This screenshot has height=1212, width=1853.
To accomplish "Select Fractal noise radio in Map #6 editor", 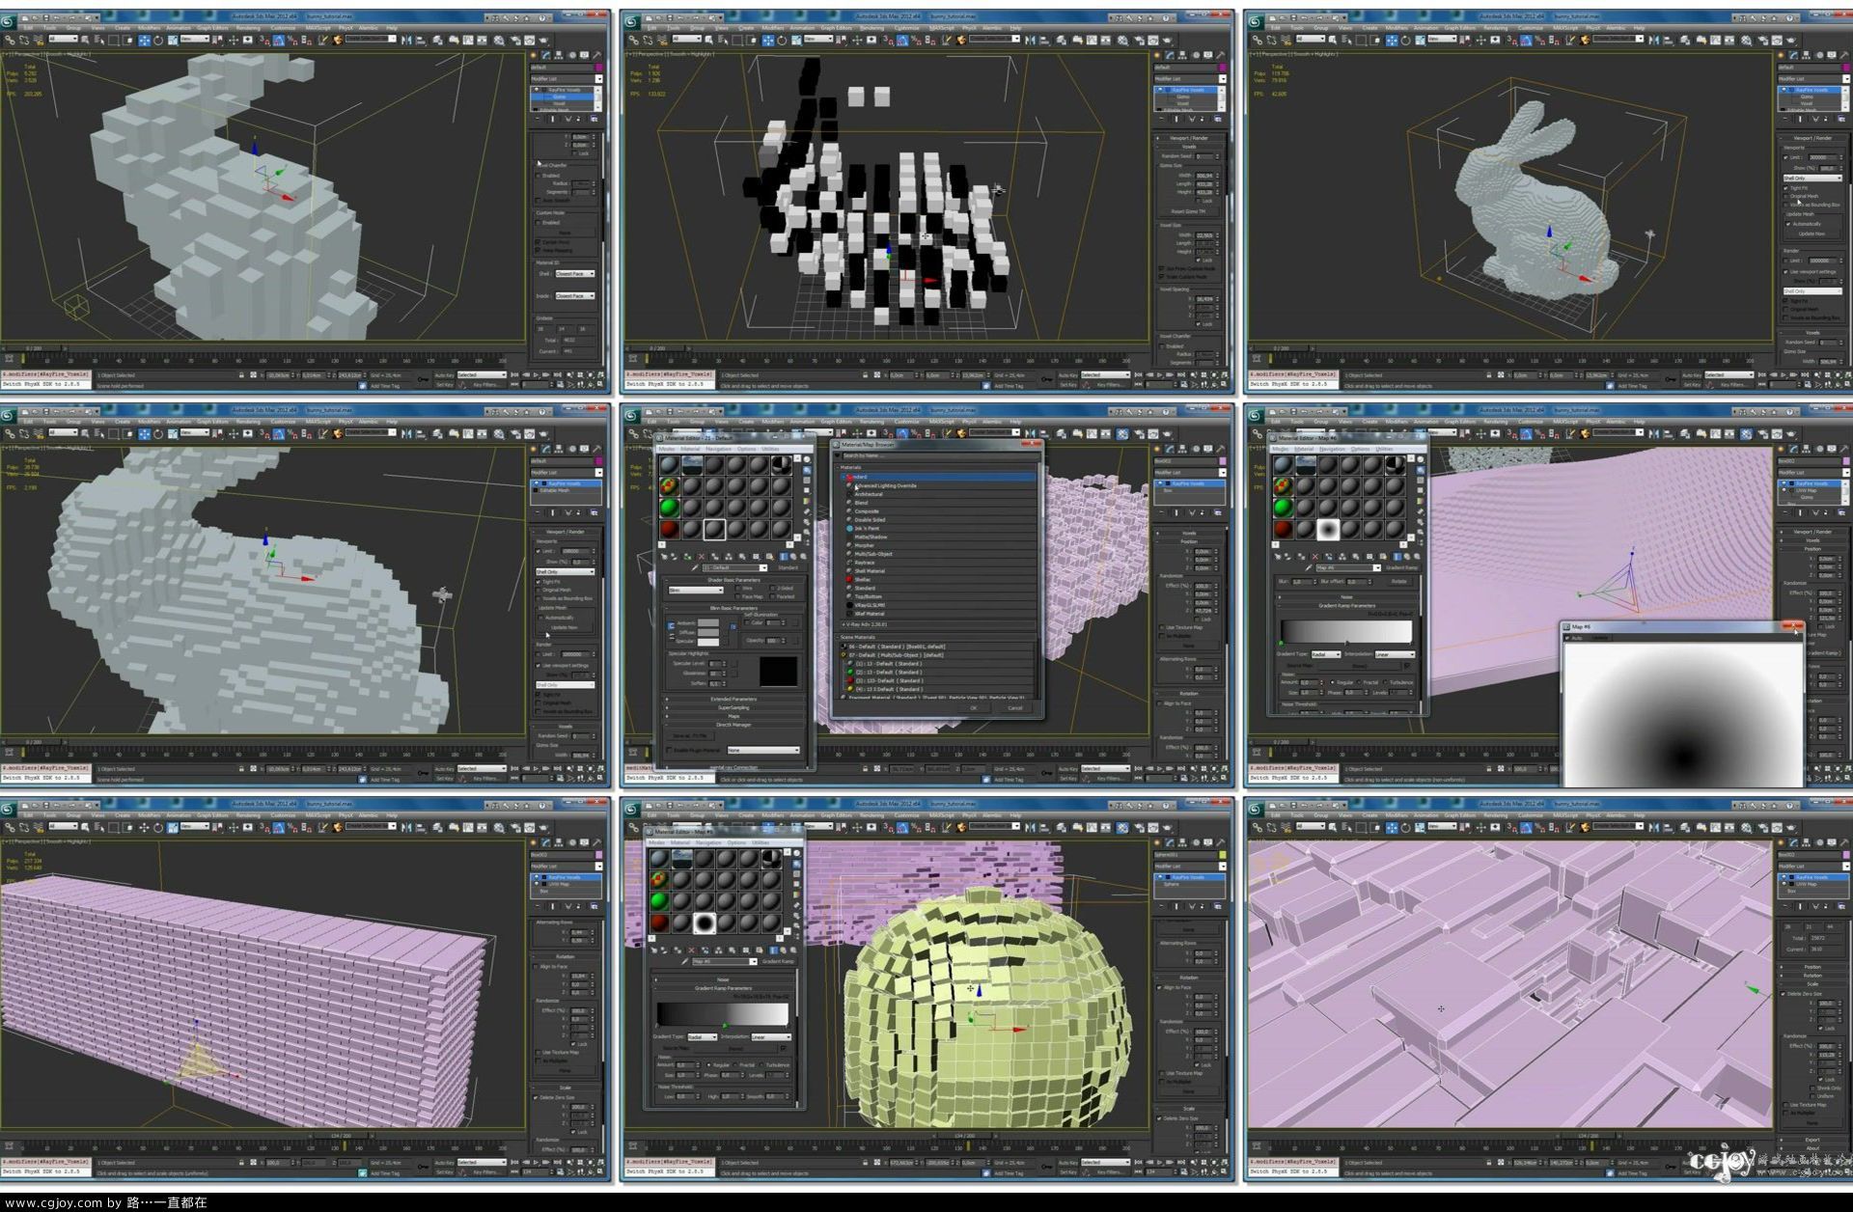I will pyautogui.click(x=1359, y=682).
